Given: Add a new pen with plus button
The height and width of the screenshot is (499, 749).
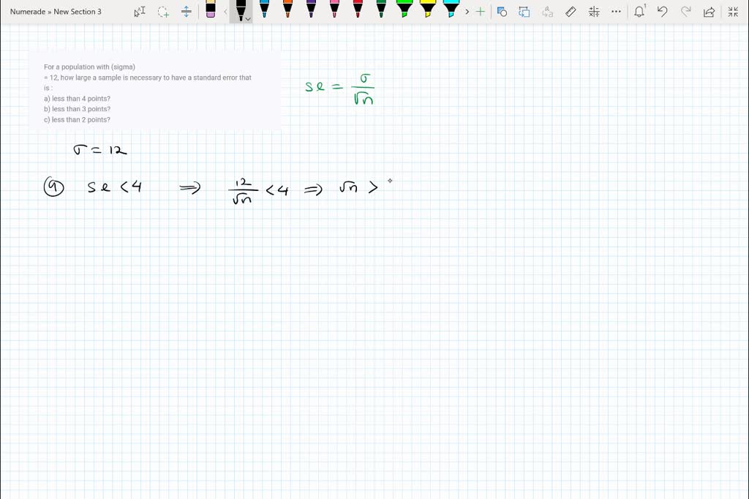Looking at the screenshot, I should coord(480,12).
